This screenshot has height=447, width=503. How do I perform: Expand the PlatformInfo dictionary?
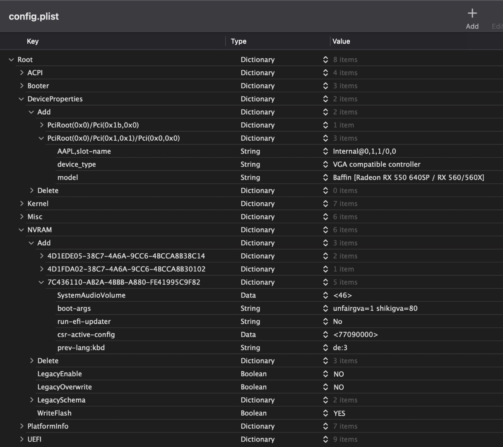(22, 426)
